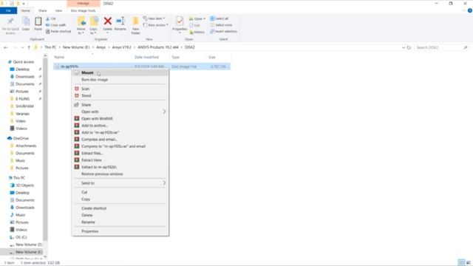
Task: Open the Disc Image Tools tab
Action: (83, 10)
